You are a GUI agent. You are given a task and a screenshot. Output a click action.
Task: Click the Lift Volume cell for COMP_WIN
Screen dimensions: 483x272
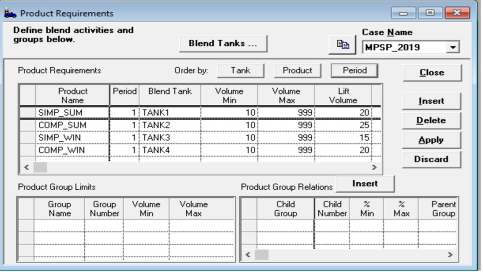(x=343, y=150)
